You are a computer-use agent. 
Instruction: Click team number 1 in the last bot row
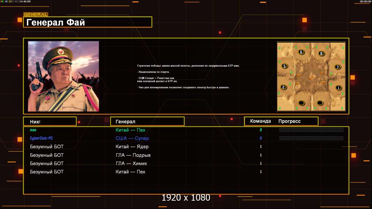261,172
